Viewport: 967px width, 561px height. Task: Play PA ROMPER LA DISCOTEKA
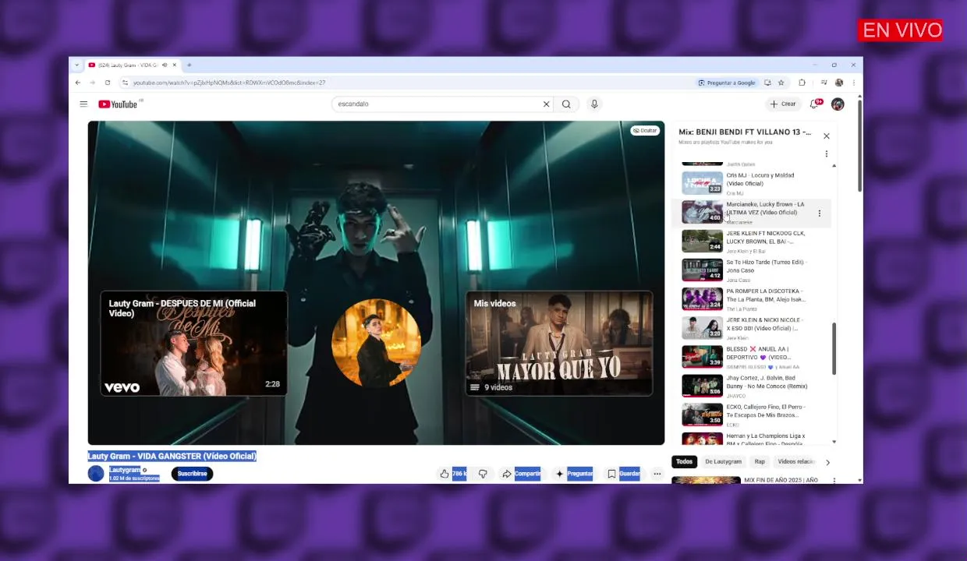(x=752, y=299)
